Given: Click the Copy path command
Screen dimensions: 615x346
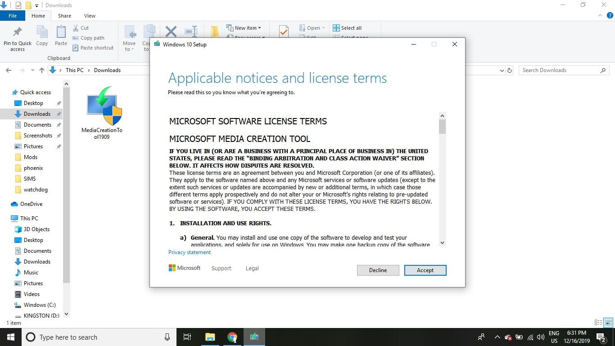Looking at the screenshot, I should tap(88, 38).
